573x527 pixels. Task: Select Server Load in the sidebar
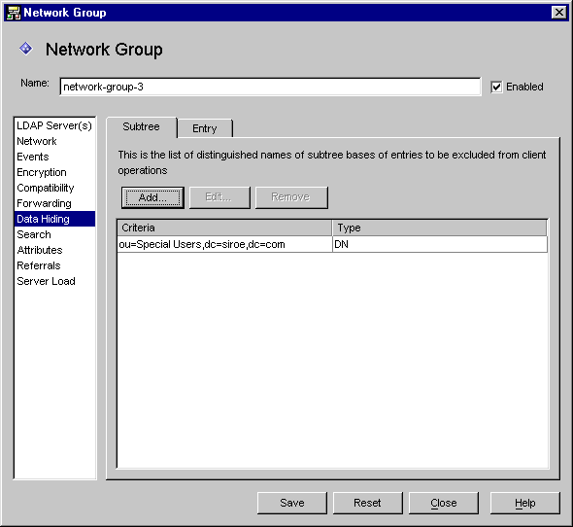coord(54,281)
